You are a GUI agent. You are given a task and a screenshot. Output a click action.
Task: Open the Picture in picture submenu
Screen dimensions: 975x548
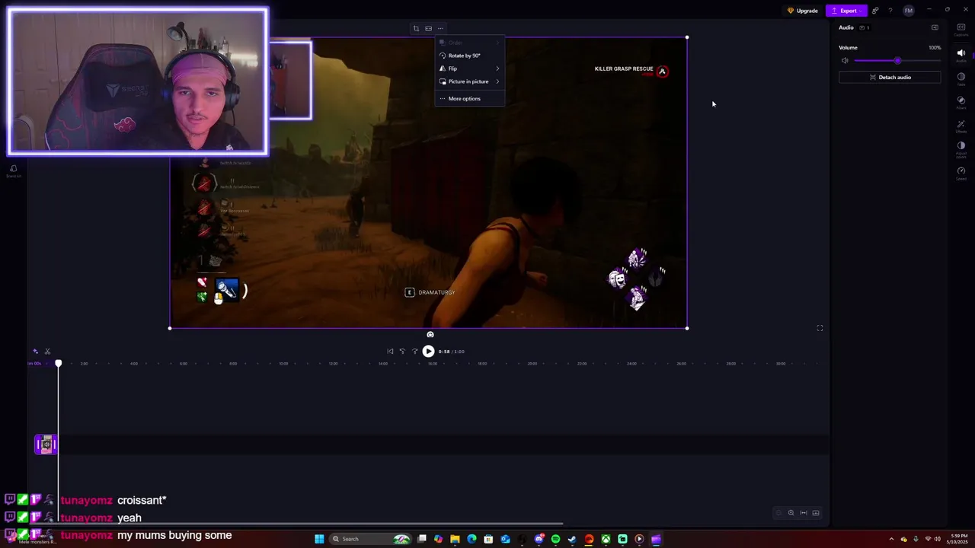pyautogui.click(x=469, y=81)
